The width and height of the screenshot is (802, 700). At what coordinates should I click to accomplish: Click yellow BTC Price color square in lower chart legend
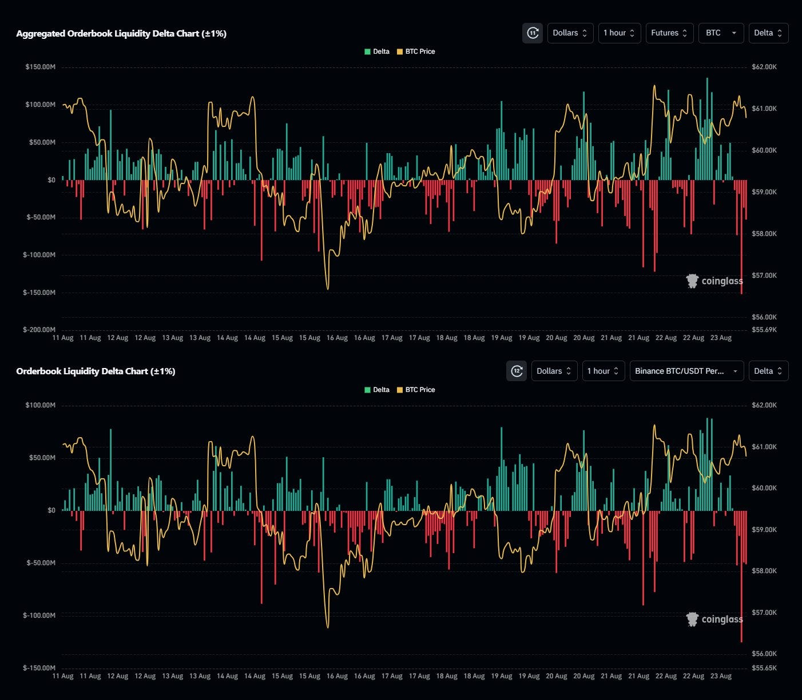click(400, 390)
